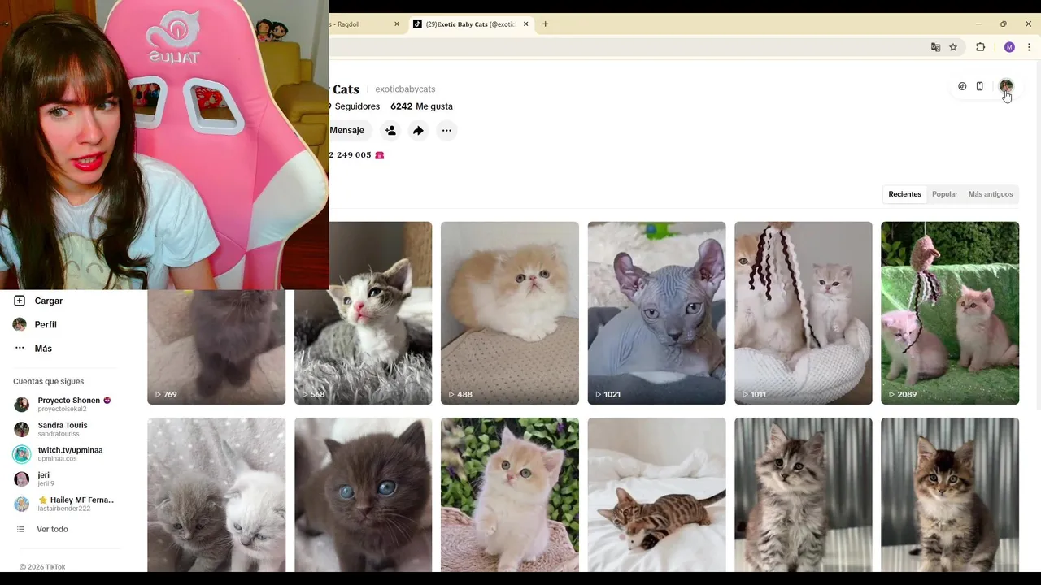Close the Ragdoll browser tab
The image size is (1041, 585).
tap(397, 24)
